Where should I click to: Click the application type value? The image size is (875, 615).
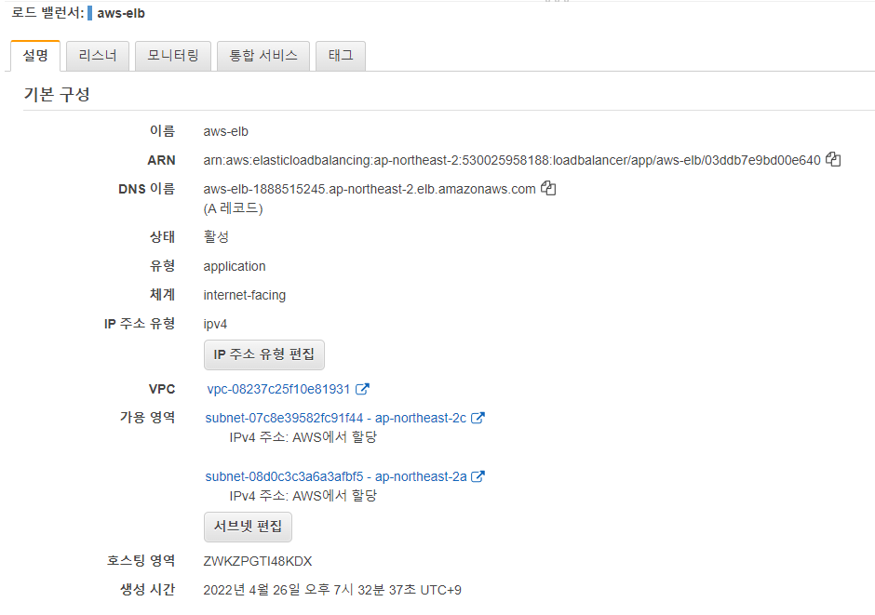point(235,266)
